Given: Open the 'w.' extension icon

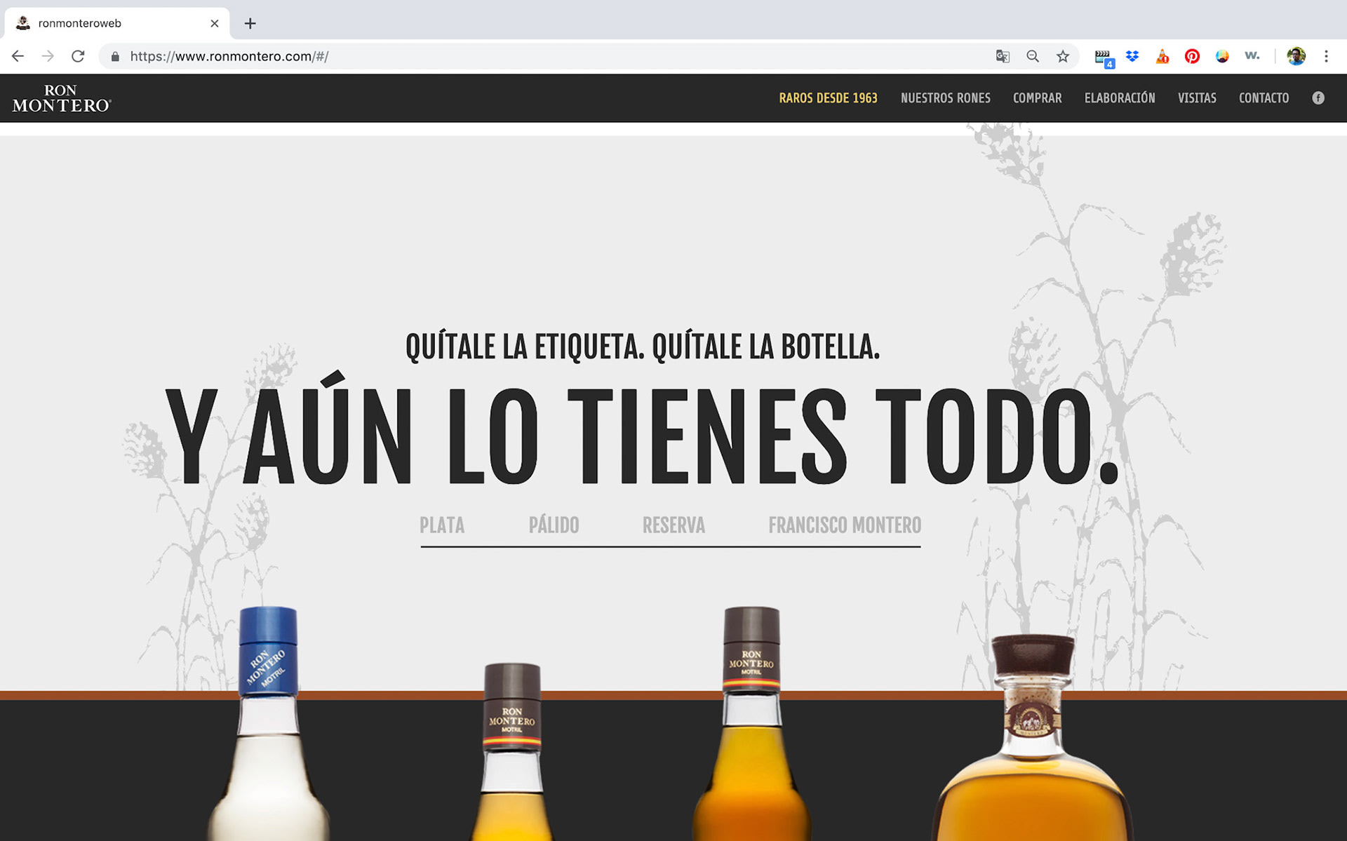Looking at the screenshot, I should pos(1252,55).
